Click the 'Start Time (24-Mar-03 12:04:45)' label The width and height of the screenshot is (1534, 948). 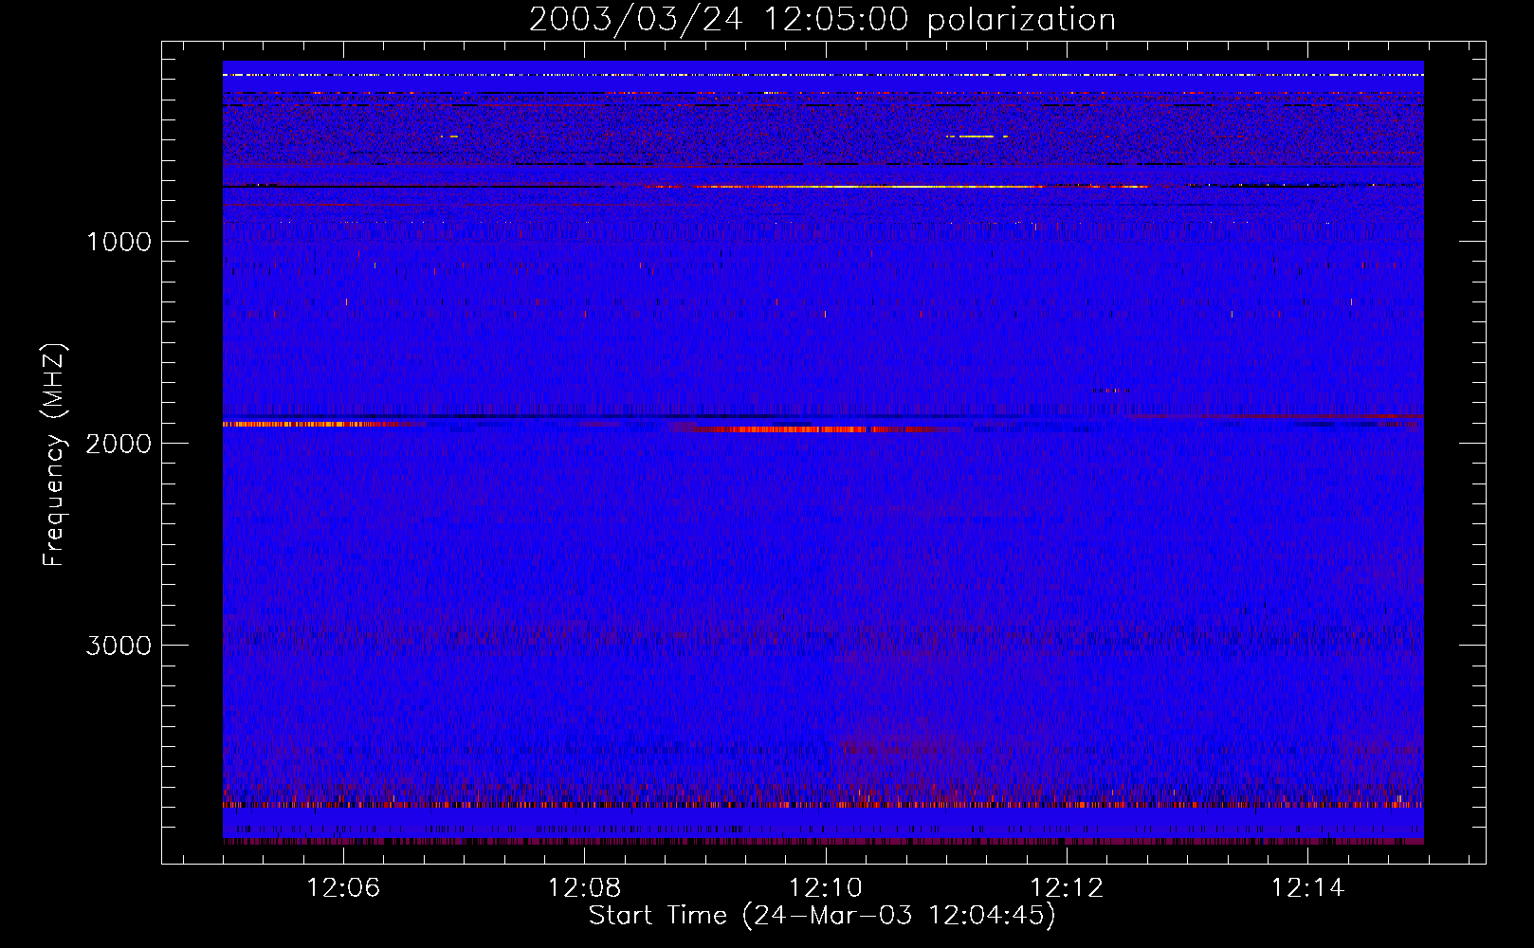click(822, 916)
